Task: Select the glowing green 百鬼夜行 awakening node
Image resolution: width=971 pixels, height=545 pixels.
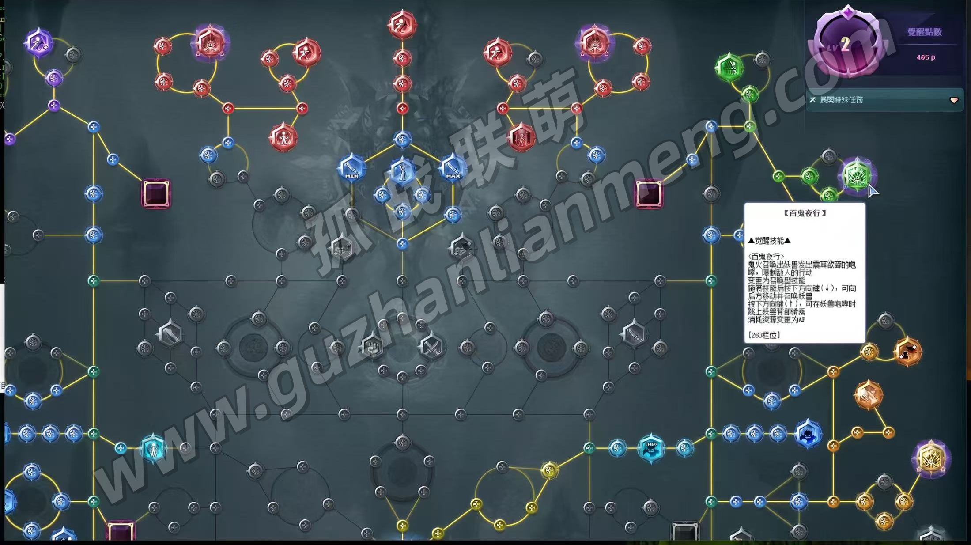Action: pos(857,176)
